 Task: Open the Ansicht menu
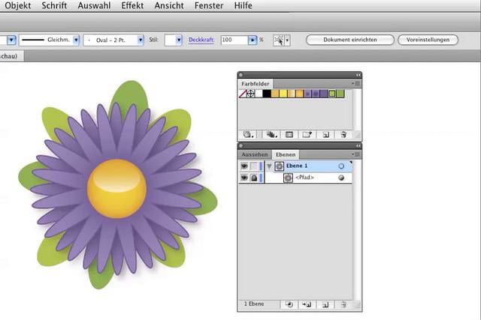[169, 5]
